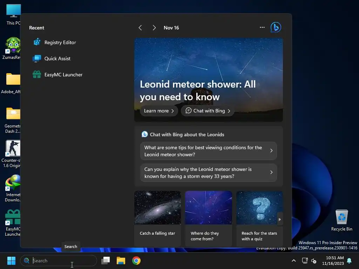Click the Chat with Bing button
The image size is (359, 269).
(x=208, y=111)
